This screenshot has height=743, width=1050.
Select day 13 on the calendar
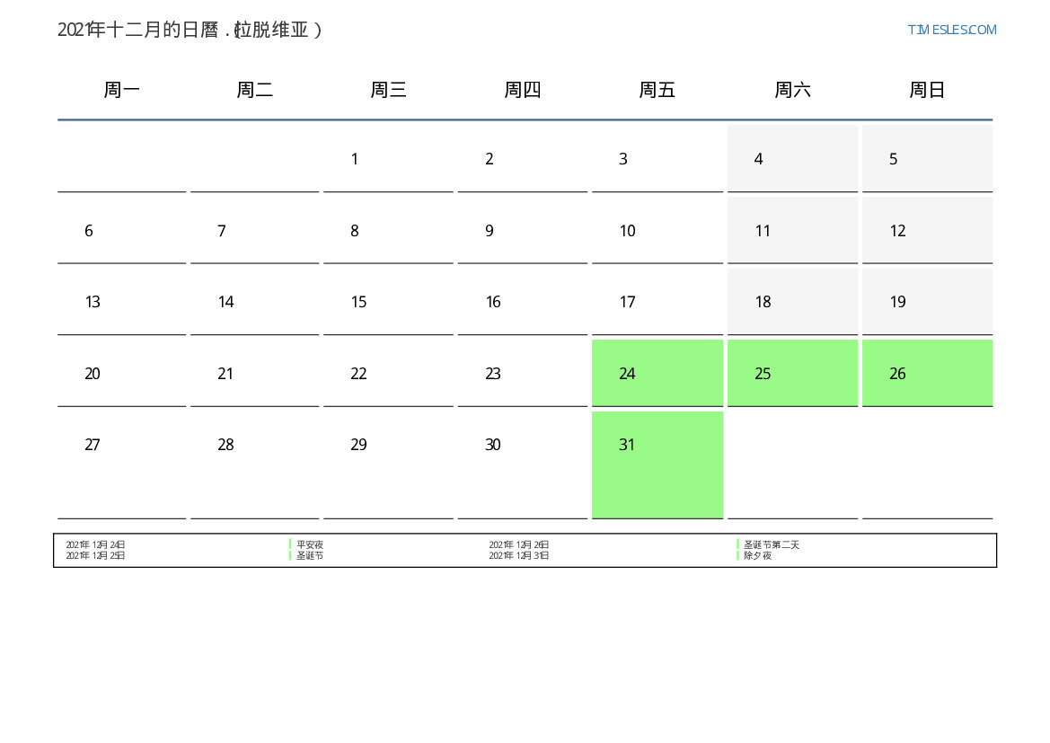click(122, 302)
